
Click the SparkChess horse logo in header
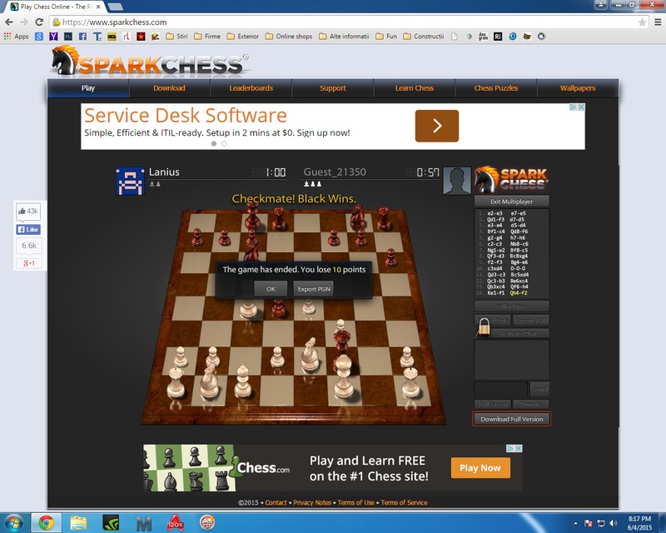point(64,60)
